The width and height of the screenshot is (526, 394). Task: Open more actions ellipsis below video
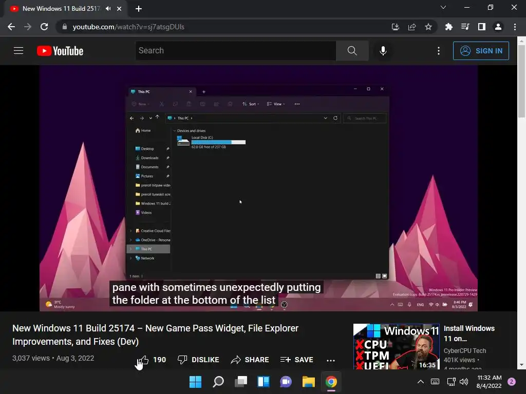click(x=330, y=361)
